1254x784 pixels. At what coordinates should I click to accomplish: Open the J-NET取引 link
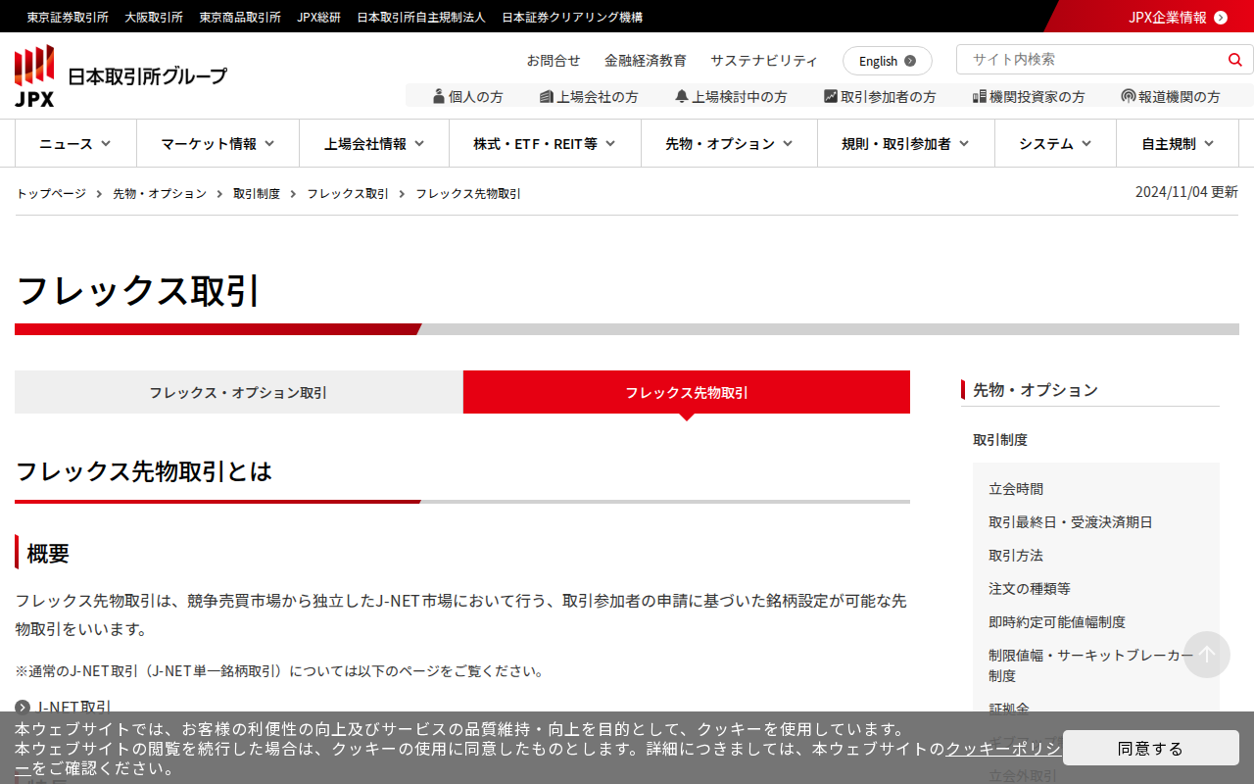[x=74, y=707]
